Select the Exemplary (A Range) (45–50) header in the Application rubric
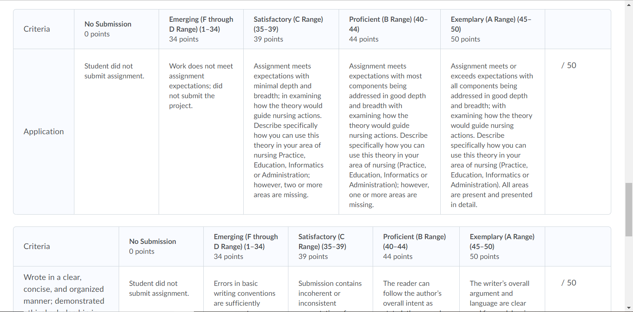The width and height of the screenshot is (633, 312). [x=493, y=29]
